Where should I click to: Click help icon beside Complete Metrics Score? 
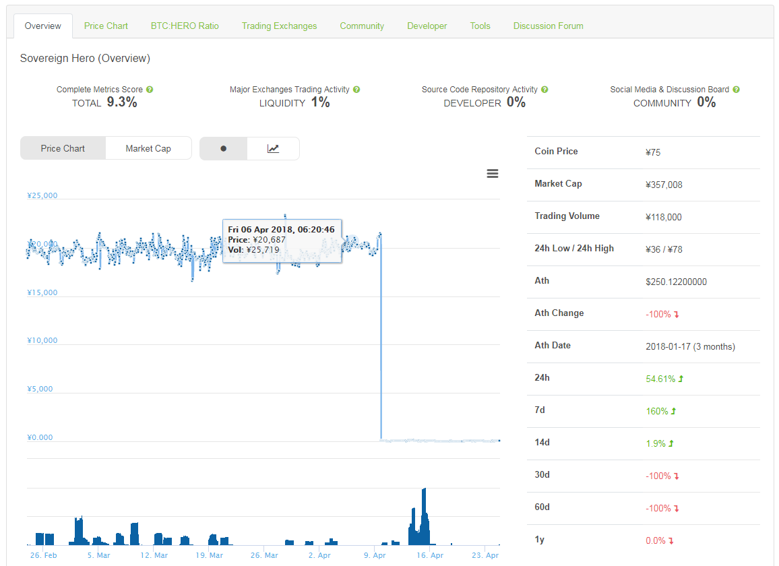150,90
